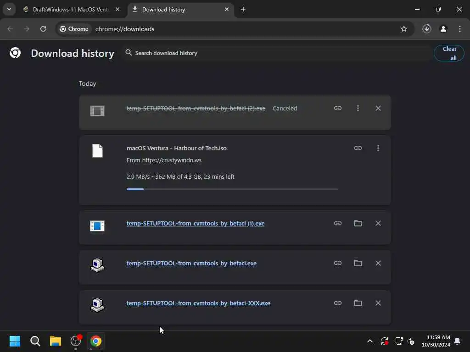470x352 pixels.
Task: Click the befaci (1).exe file icon
Action: [x=97, y=226]
